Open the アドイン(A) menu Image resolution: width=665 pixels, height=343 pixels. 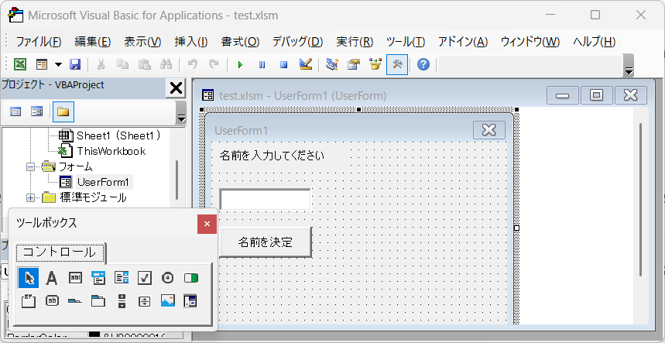pyautogui.click(x=463, y=42)
